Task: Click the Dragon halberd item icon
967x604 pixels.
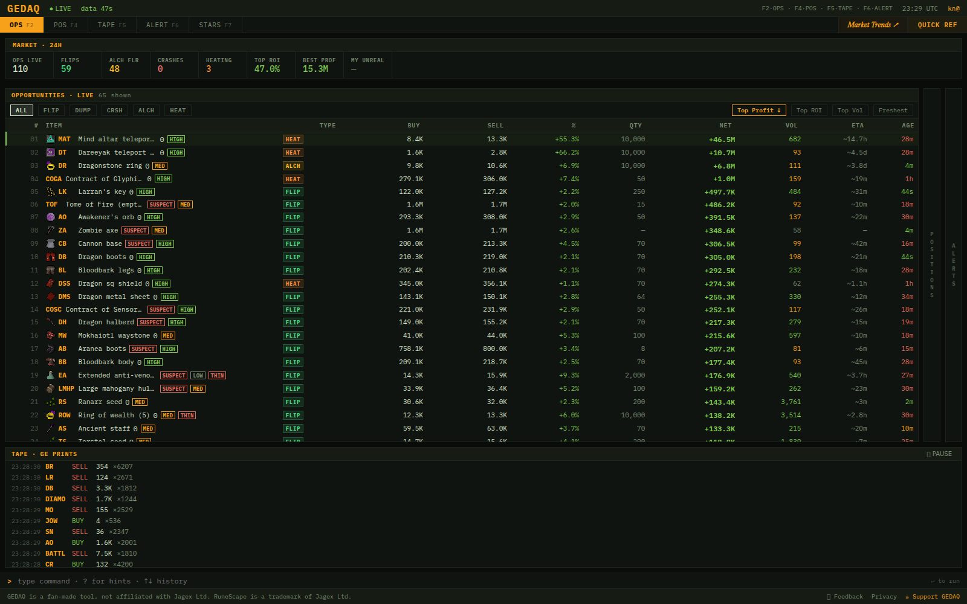Action: (51, 322)
